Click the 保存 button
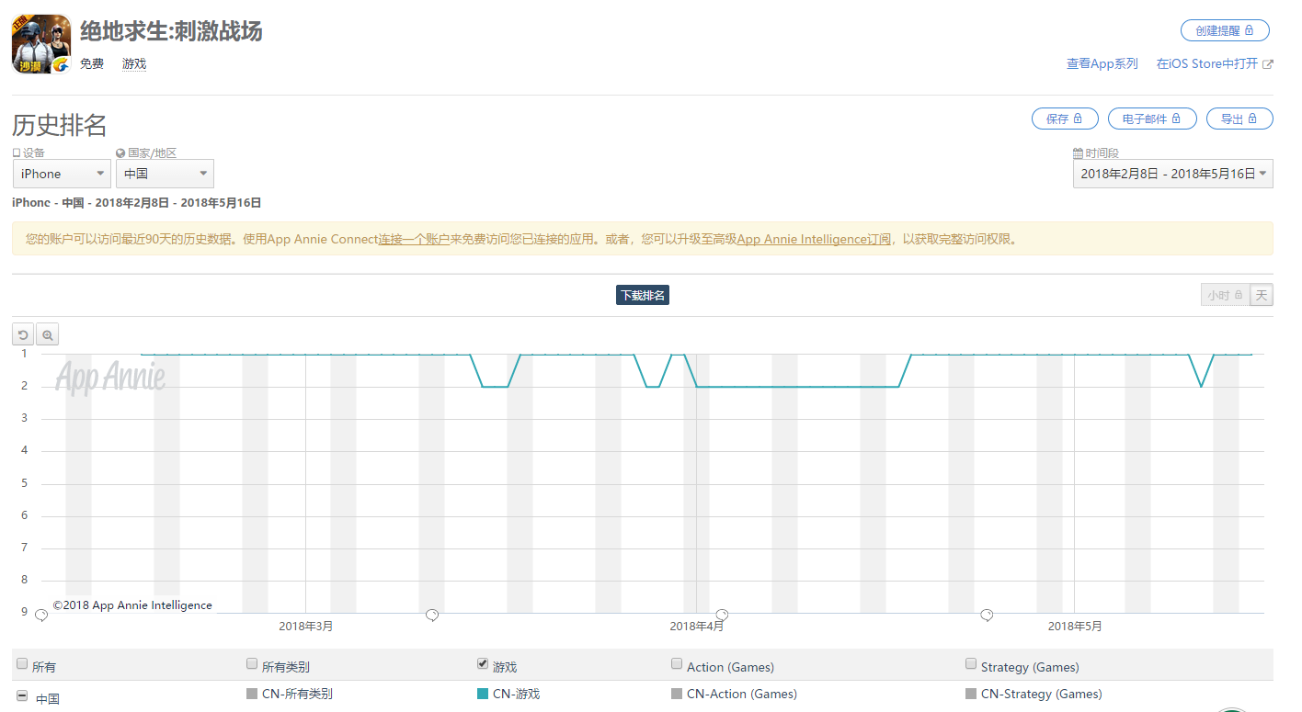Image resolution: width=1302 pixels, height=712 pixels. [1065, 119]
